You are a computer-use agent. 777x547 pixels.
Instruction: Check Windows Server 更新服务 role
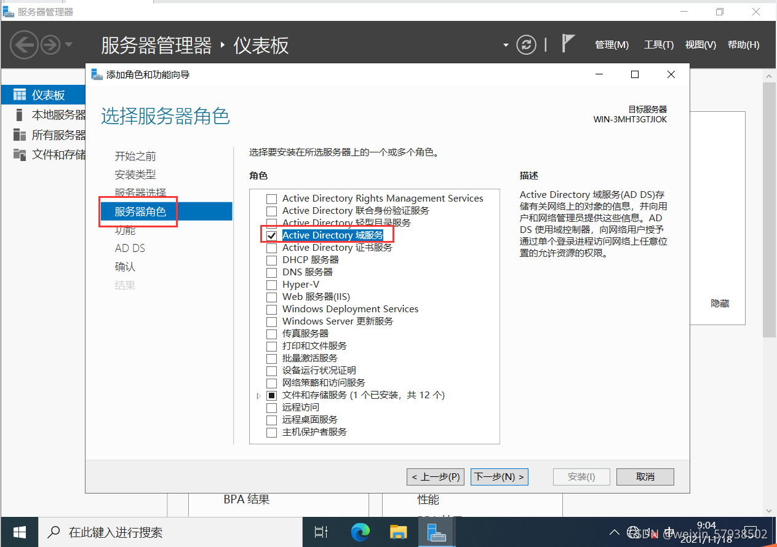pyautogui.click(x=271, y=321)
